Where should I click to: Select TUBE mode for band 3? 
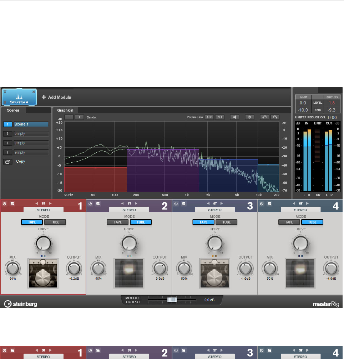(226, 222)
